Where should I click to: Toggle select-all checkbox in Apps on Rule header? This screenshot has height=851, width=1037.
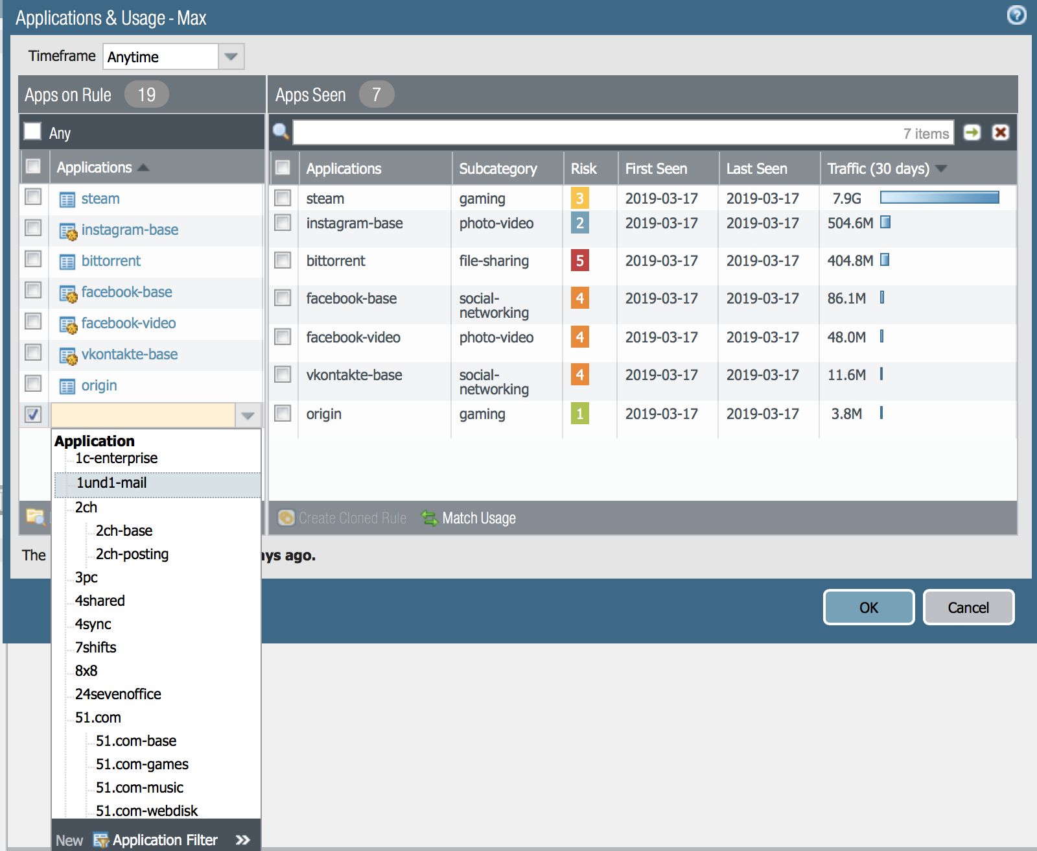point(33,167)
